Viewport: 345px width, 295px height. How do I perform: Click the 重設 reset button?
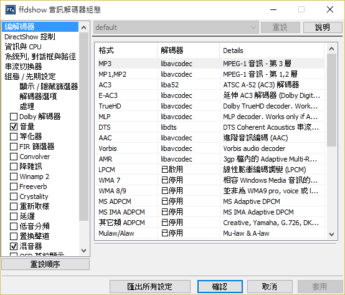280,27
